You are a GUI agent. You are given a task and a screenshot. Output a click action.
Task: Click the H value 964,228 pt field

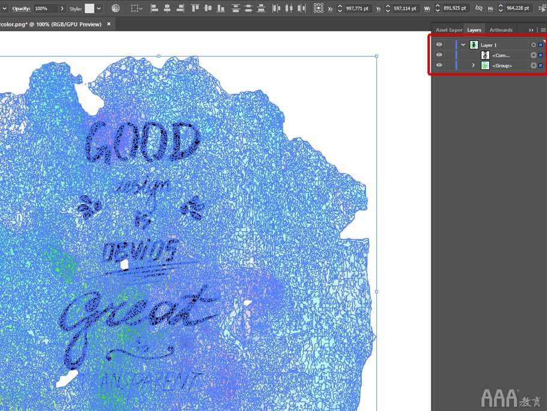pos(518,8)
